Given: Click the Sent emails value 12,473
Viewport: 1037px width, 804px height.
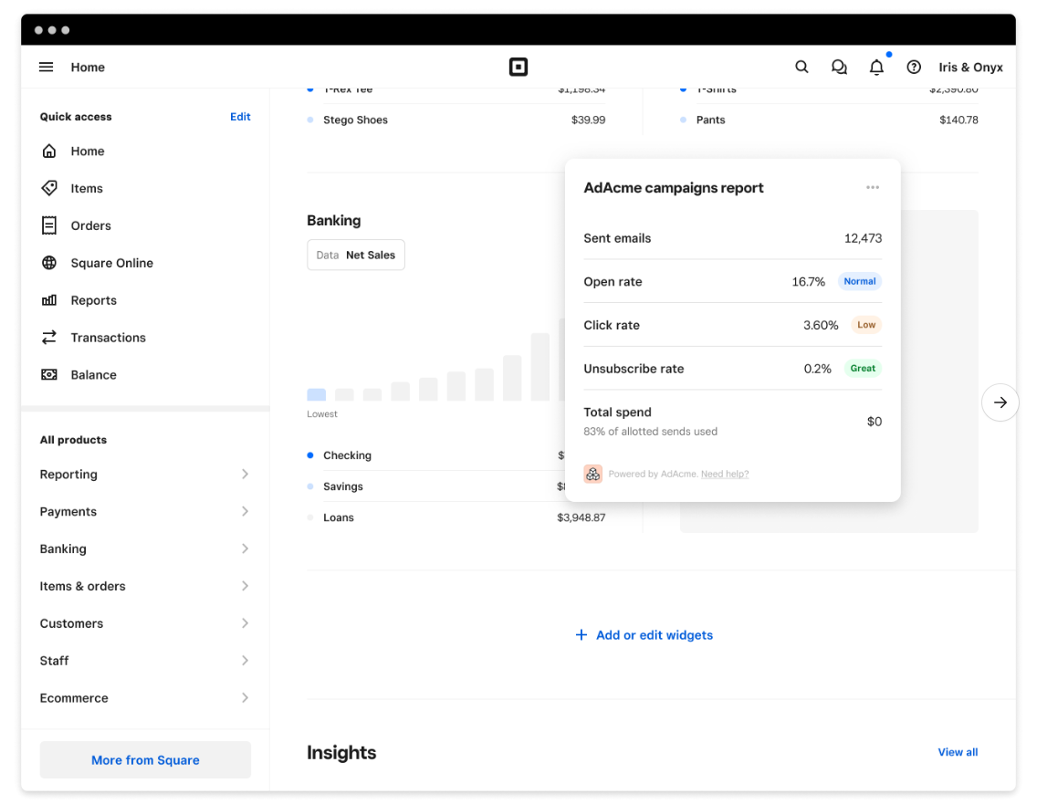Looking at the screenshot, I should point(863,238).
